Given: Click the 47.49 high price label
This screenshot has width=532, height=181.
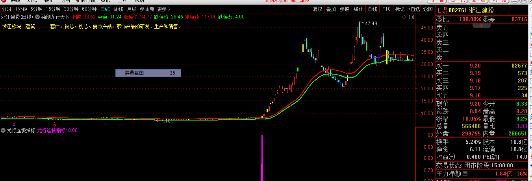Looking at the screenshot, I should (371, 24).
